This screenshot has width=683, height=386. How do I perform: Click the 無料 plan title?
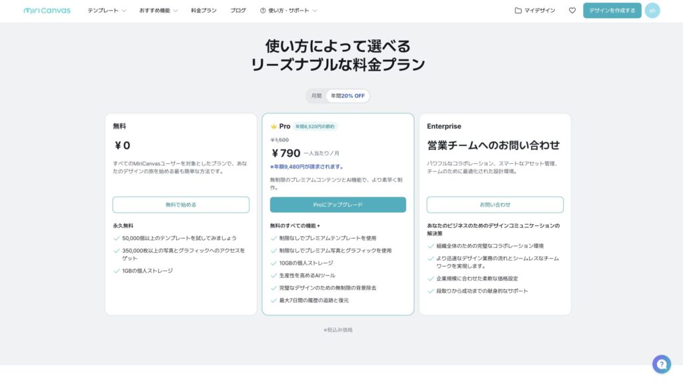119,126
